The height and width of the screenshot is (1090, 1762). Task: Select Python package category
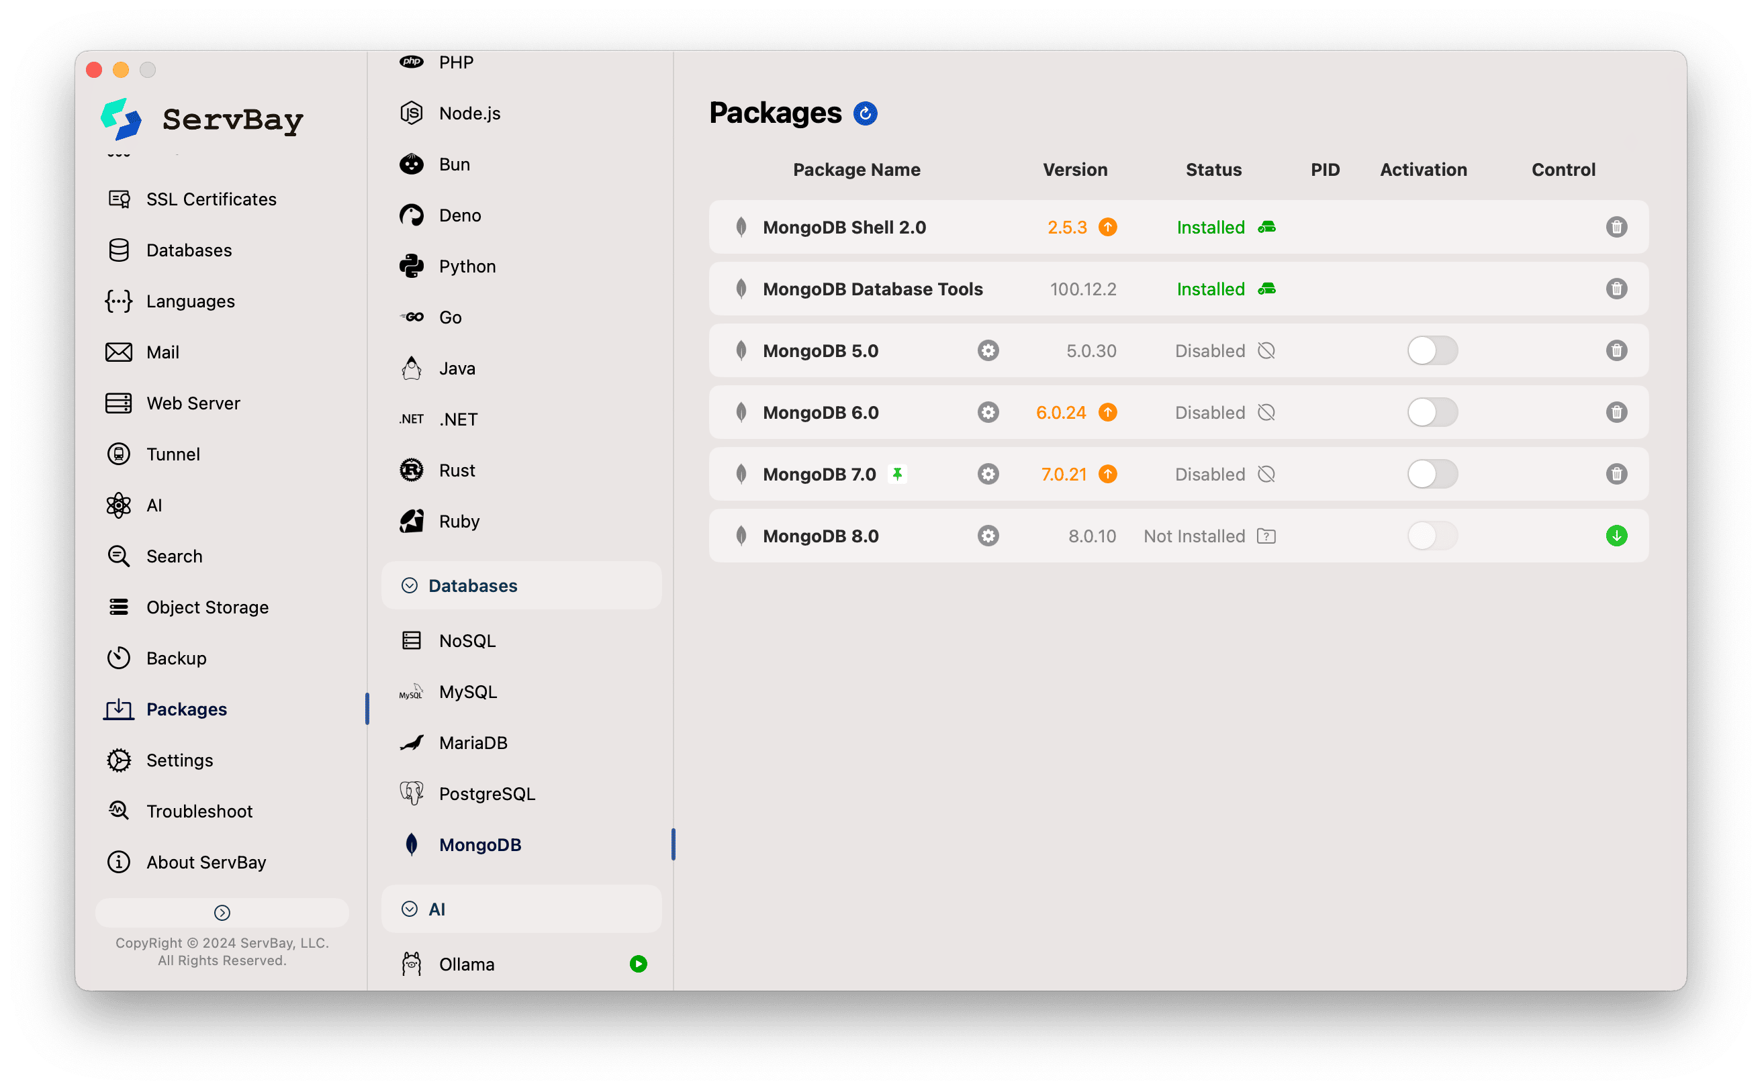pos(448,266)
